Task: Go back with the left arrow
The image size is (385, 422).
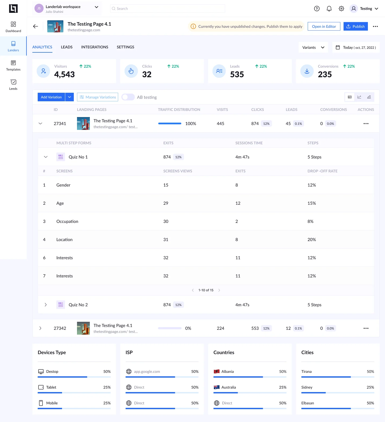Action: [x=36, y=26]
